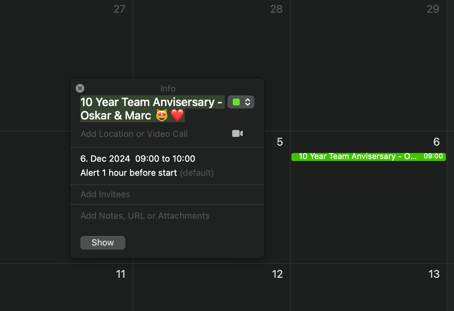Click the Show button
Image resolution: width=454 pixels, height=311 pixels.
103,243
